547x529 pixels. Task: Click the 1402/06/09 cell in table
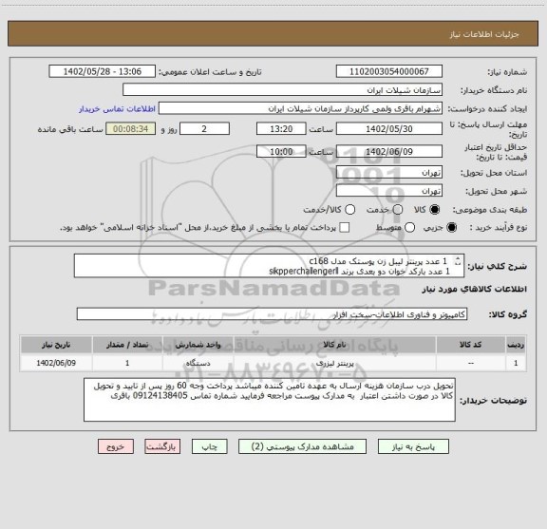(56, 363)
